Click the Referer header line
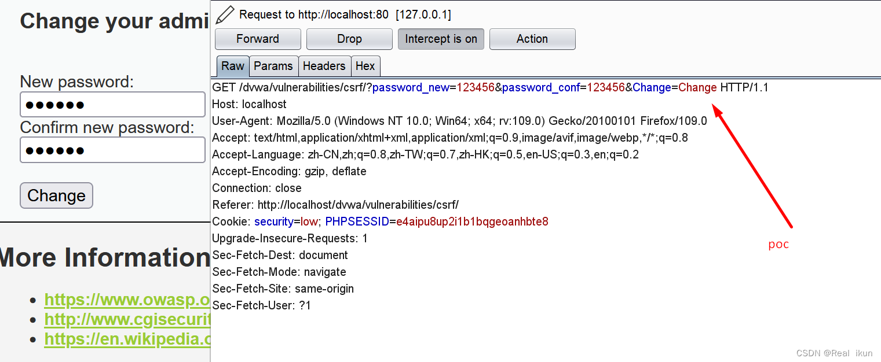The image size is (881, 362). [x=335, y=205]
